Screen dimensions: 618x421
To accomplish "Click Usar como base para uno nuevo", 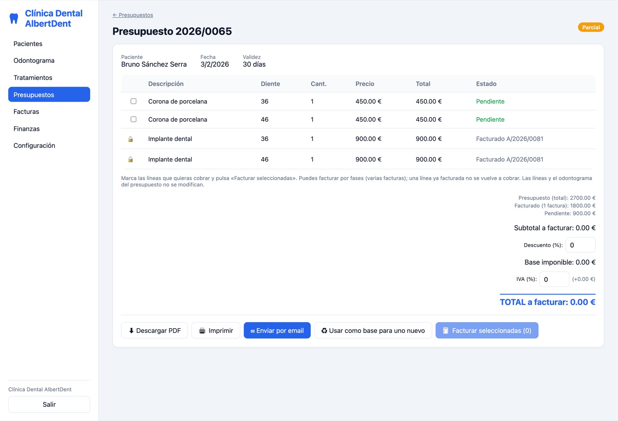I will 373,331.
